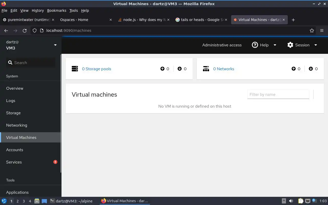Close the node.js tab
Image resolution: width=328 pixels, height=205 pixels.
(x=168, y=20)
